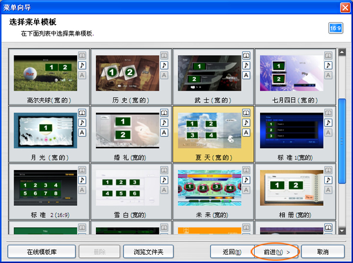
Task: Click the letter A icon on 历史(宽的) template
Action: coord(164,75)
